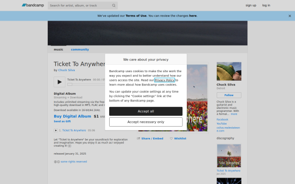Image resolution: width=295 pixels, height=184 pixels.
Task: Click the 'discography' sidebar heading
Action: tap(225, 138)
